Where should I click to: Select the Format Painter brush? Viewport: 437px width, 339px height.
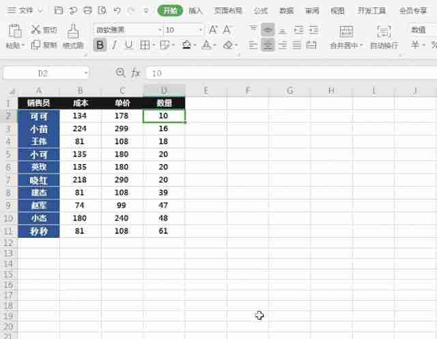(73, 31)
